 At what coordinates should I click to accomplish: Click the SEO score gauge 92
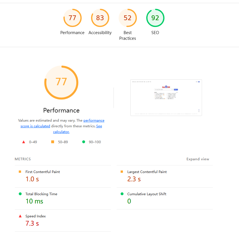155,18
